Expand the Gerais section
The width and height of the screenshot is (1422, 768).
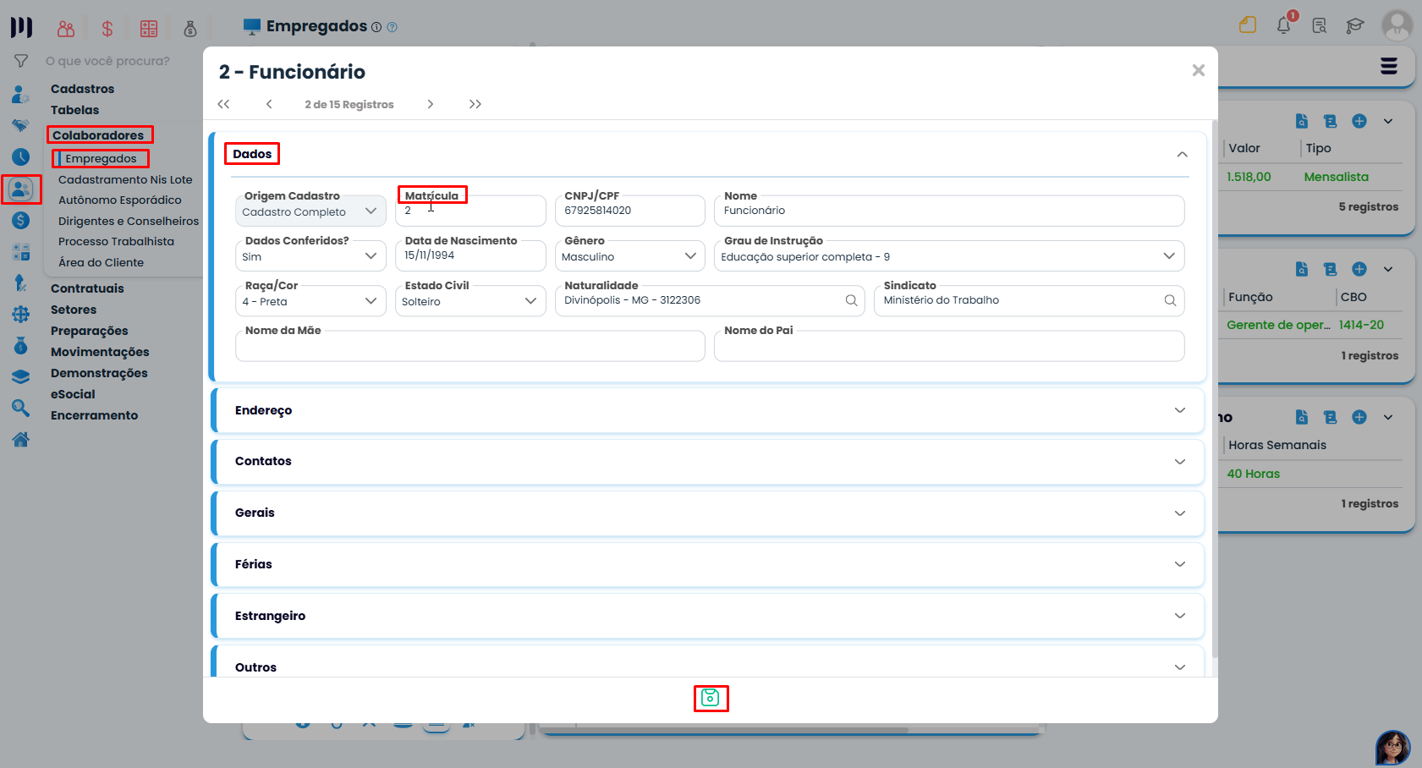point(707,513)
